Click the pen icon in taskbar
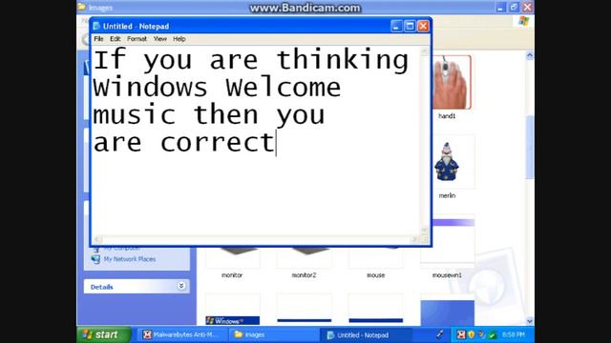The image size is (611, 343). click(x=440, y=334)
